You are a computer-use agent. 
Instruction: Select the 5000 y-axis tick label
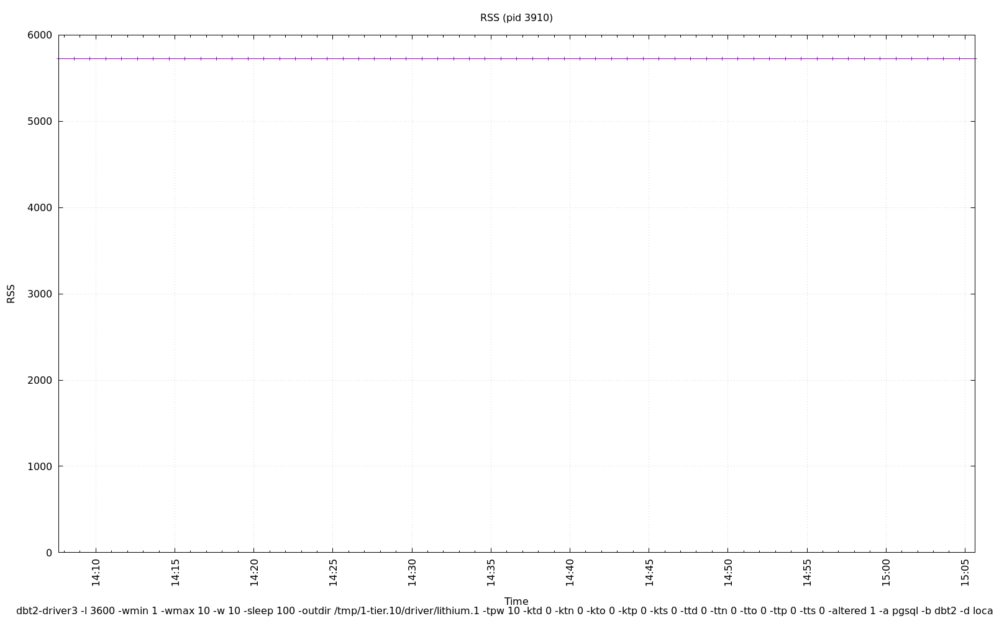40,122
